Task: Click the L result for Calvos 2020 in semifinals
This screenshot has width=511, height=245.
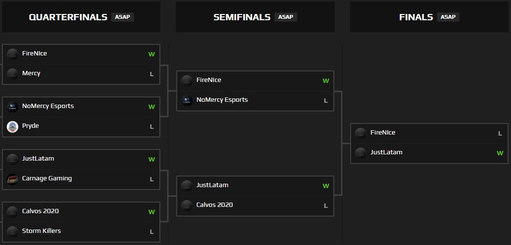Action: [x=326, y=206]
